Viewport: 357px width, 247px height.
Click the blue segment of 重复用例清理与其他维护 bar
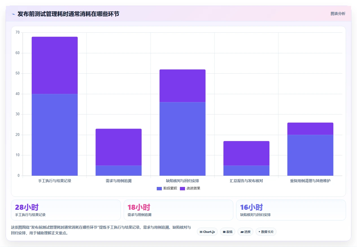tap(310, 155)
